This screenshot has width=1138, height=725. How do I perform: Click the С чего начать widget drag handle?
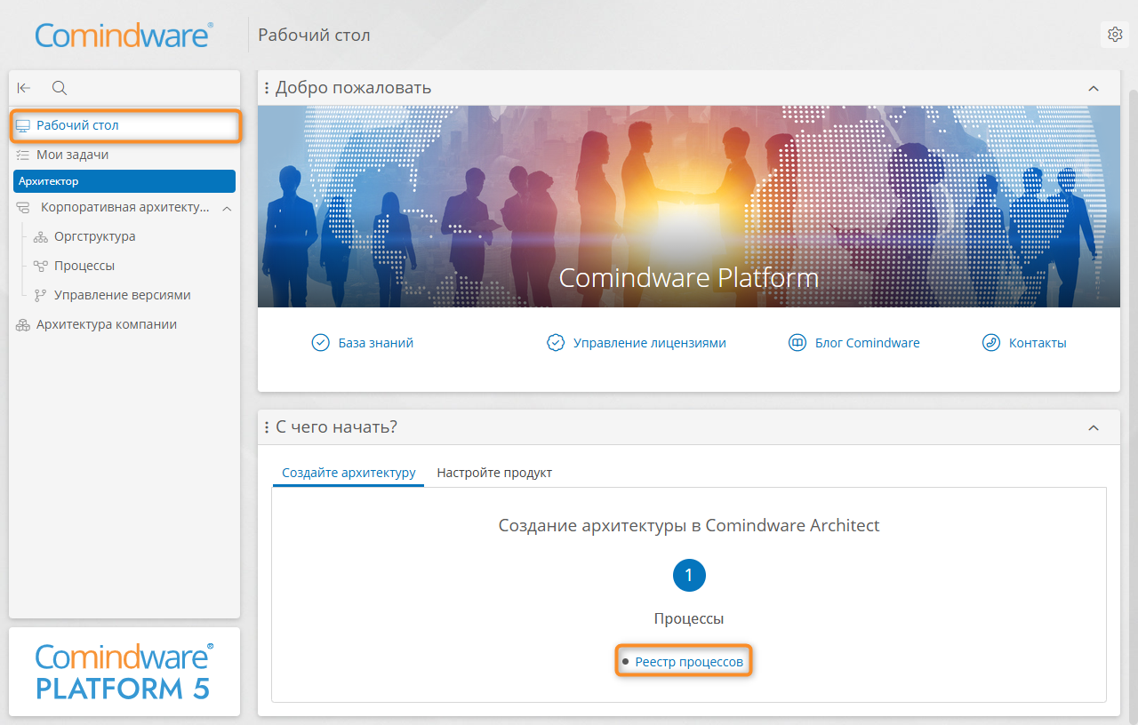click(x=267, y=427)
